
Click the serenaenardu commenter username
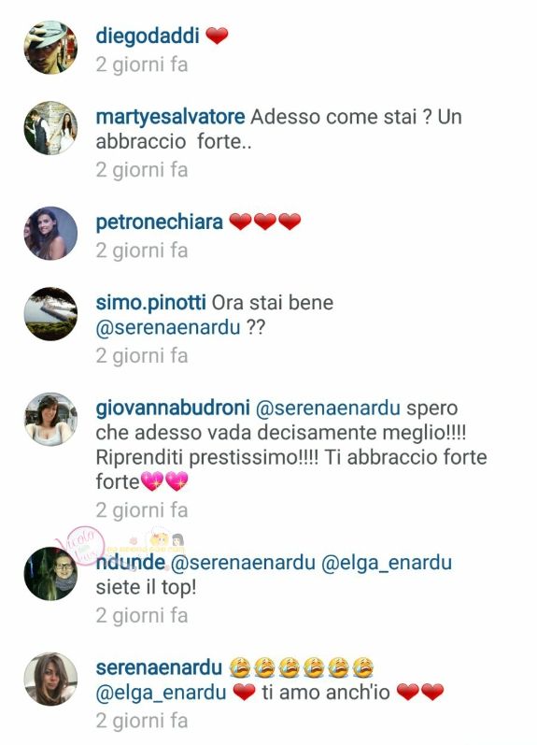159,668
